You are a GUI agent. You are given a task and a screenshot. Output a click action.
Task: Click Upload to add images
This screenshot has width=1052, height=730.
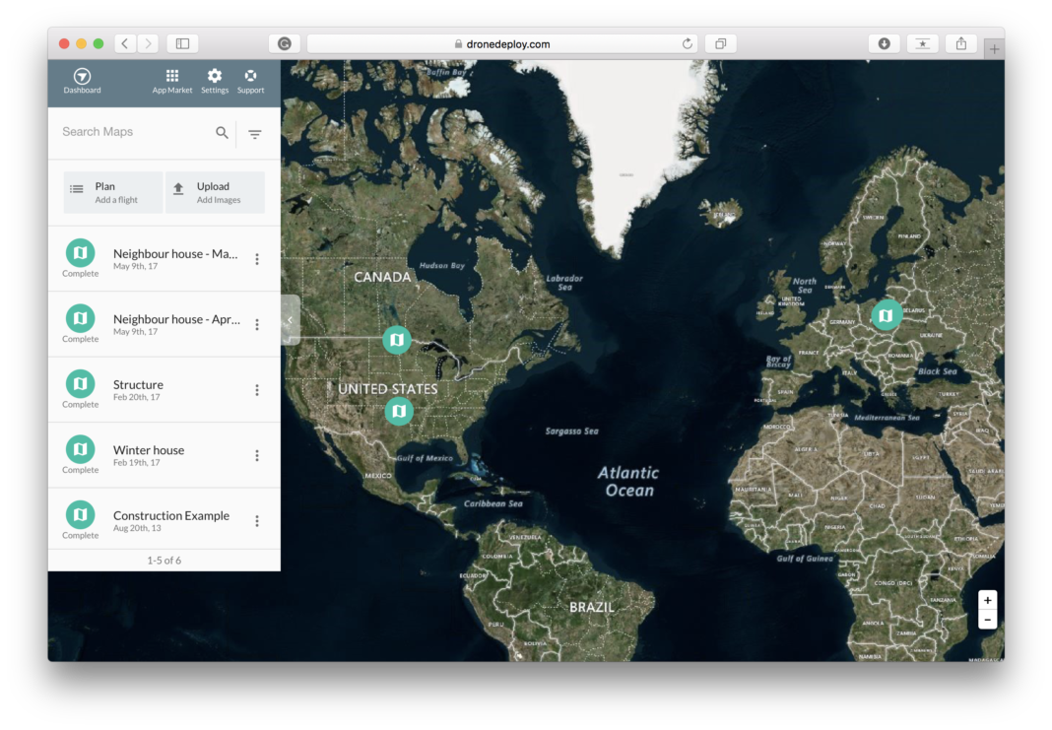pos(215,192)
